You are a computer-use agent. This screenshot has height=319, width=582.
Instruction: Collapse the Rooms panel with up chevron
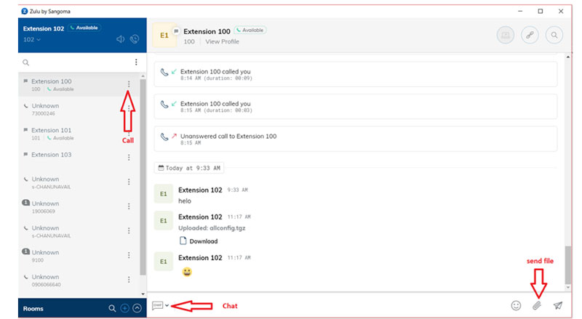[x=136, y=308]
